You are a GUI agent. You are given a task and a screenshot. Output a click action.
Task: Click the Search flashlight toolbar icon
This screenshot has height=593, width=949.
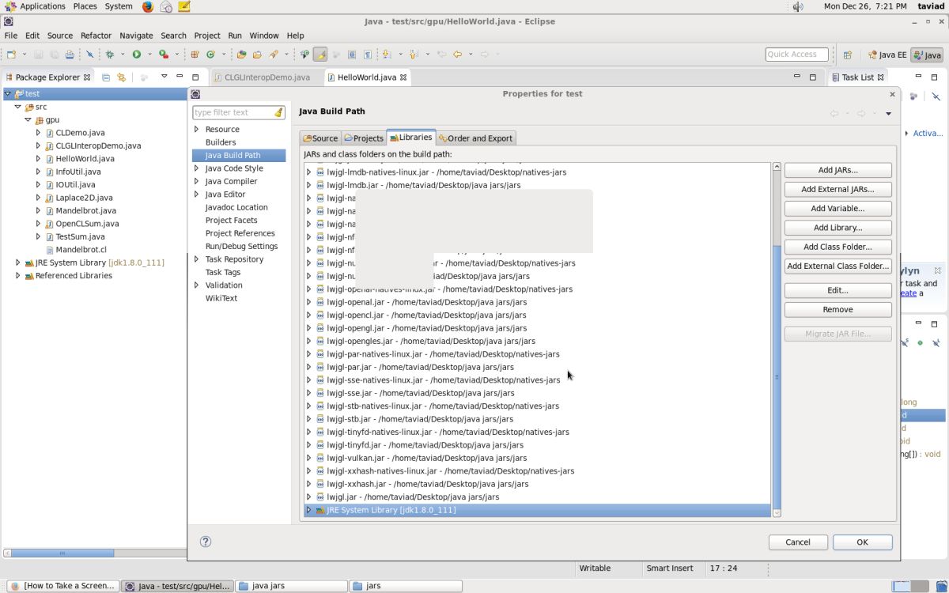274,55
